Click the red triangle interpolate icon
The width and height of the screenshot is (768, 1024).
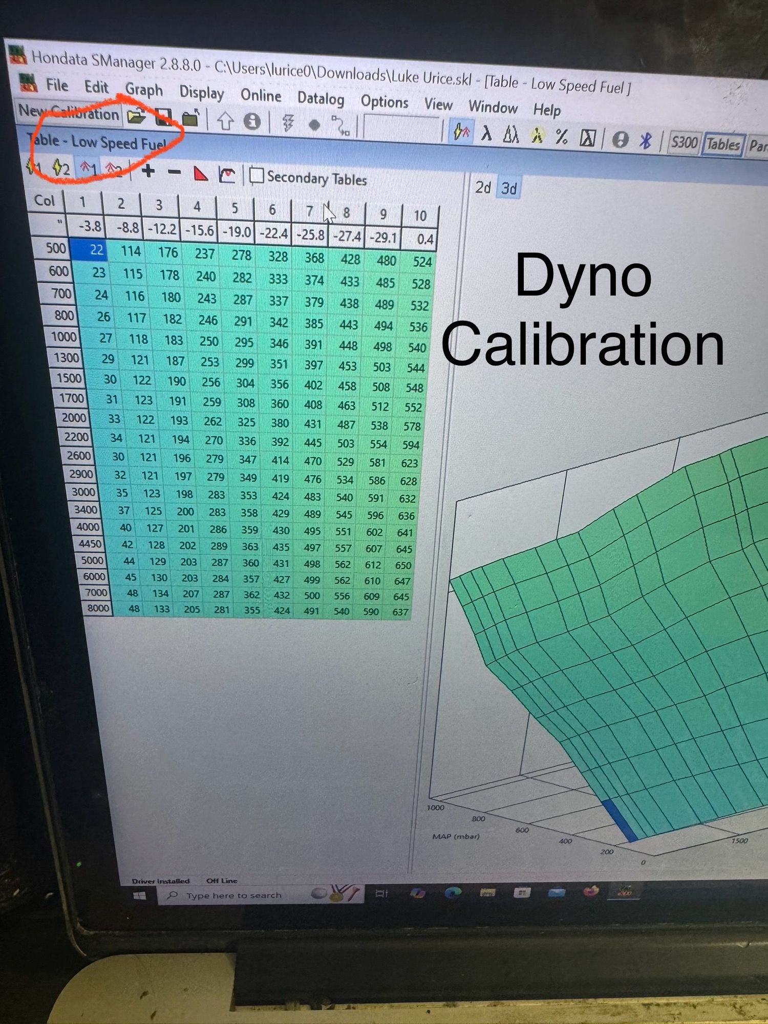pyautogui.click(x=201, y=174)
